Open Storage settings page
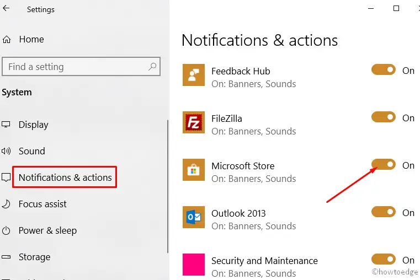The width and height of the screenshot is (420, 280). tap(34, 257)
